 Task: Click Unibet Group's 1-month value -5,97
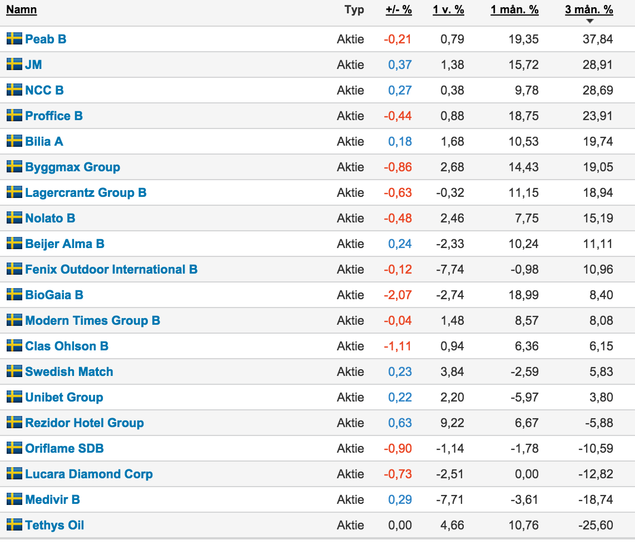pos(524,397)
